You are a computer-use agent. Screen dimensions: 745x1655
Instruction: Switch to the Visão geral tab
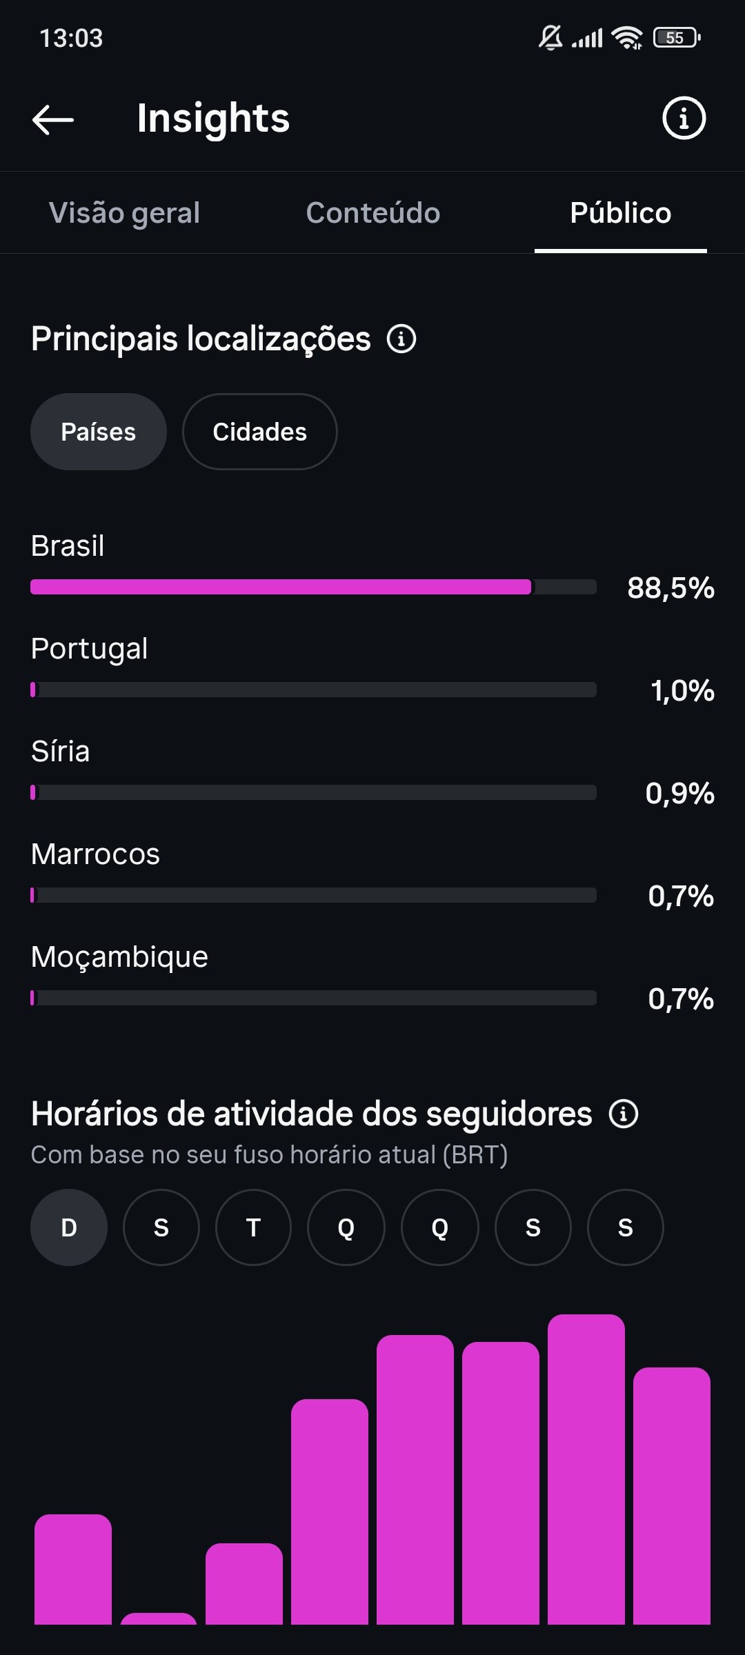click(x=124, y=212)
